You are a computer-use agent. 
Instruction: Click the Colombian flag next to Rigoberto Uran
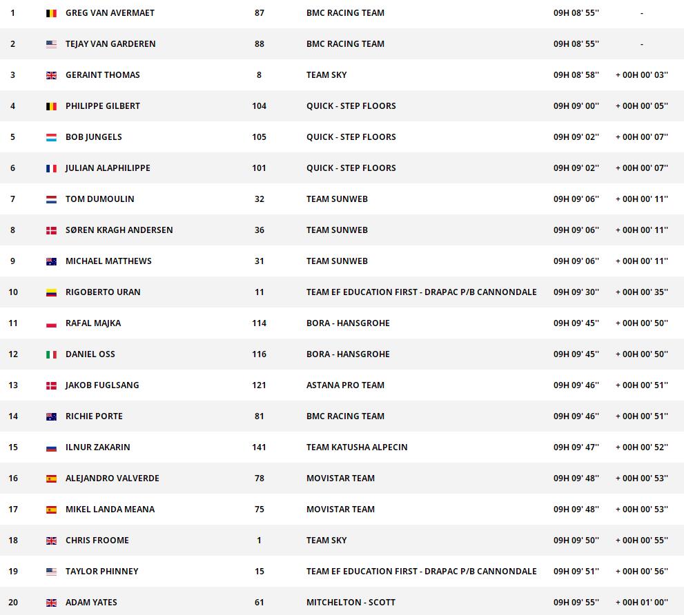(x=51, y=292)
